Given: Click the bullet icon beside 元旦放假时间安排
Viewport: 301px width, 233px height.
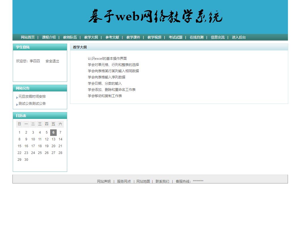Looking at the screenshot, I should click(17, 97).
